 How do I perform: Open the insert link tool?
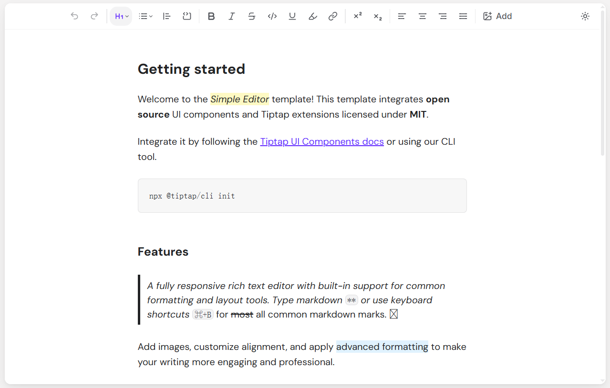pyautogui.click(x=333, y=16)
